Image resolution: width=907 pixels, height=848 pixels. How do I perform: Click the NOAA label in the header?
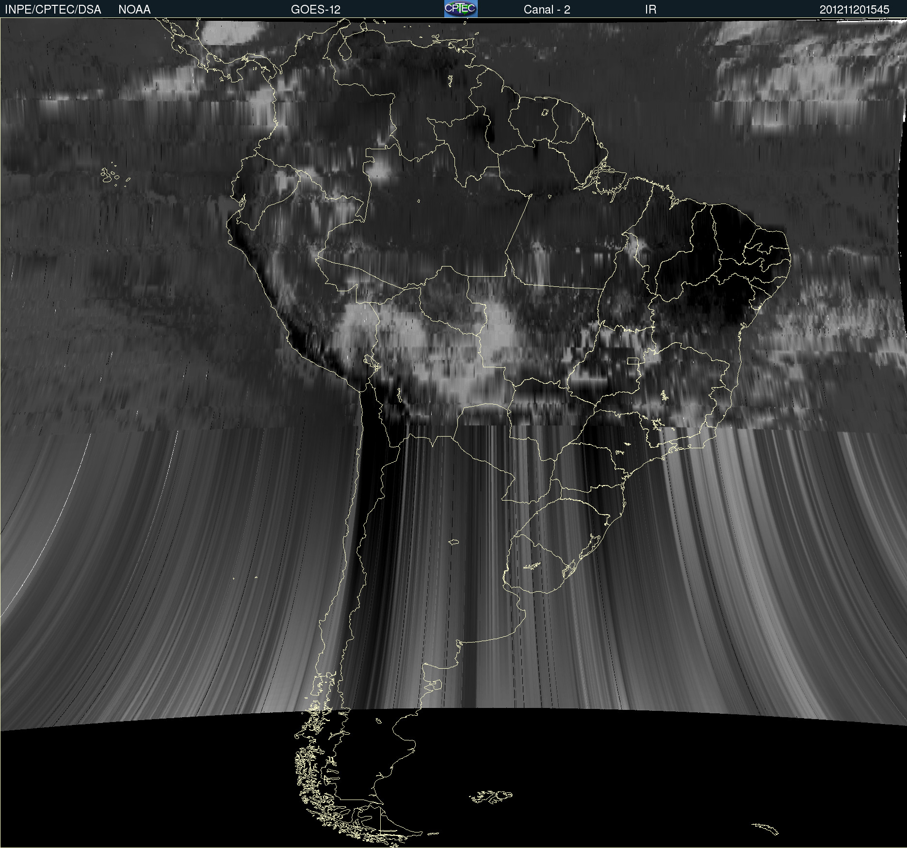tap(134, 10)
